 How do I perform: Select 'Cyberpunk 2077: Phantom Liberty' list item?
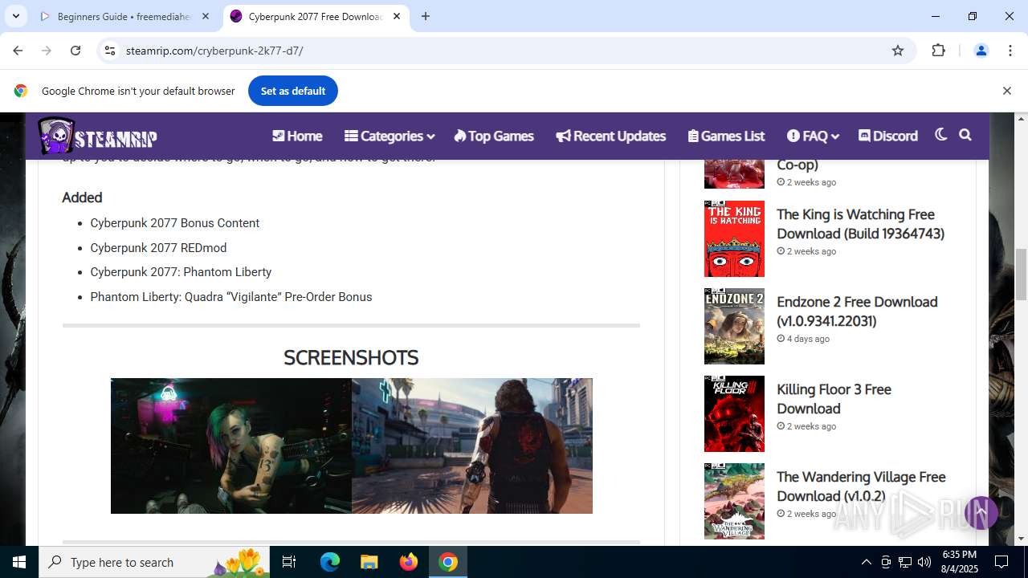(181, 272)
